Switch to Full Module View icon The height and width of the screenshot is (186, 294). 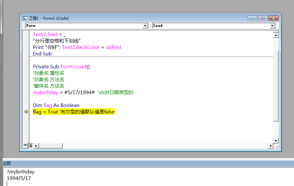[30, 146]
